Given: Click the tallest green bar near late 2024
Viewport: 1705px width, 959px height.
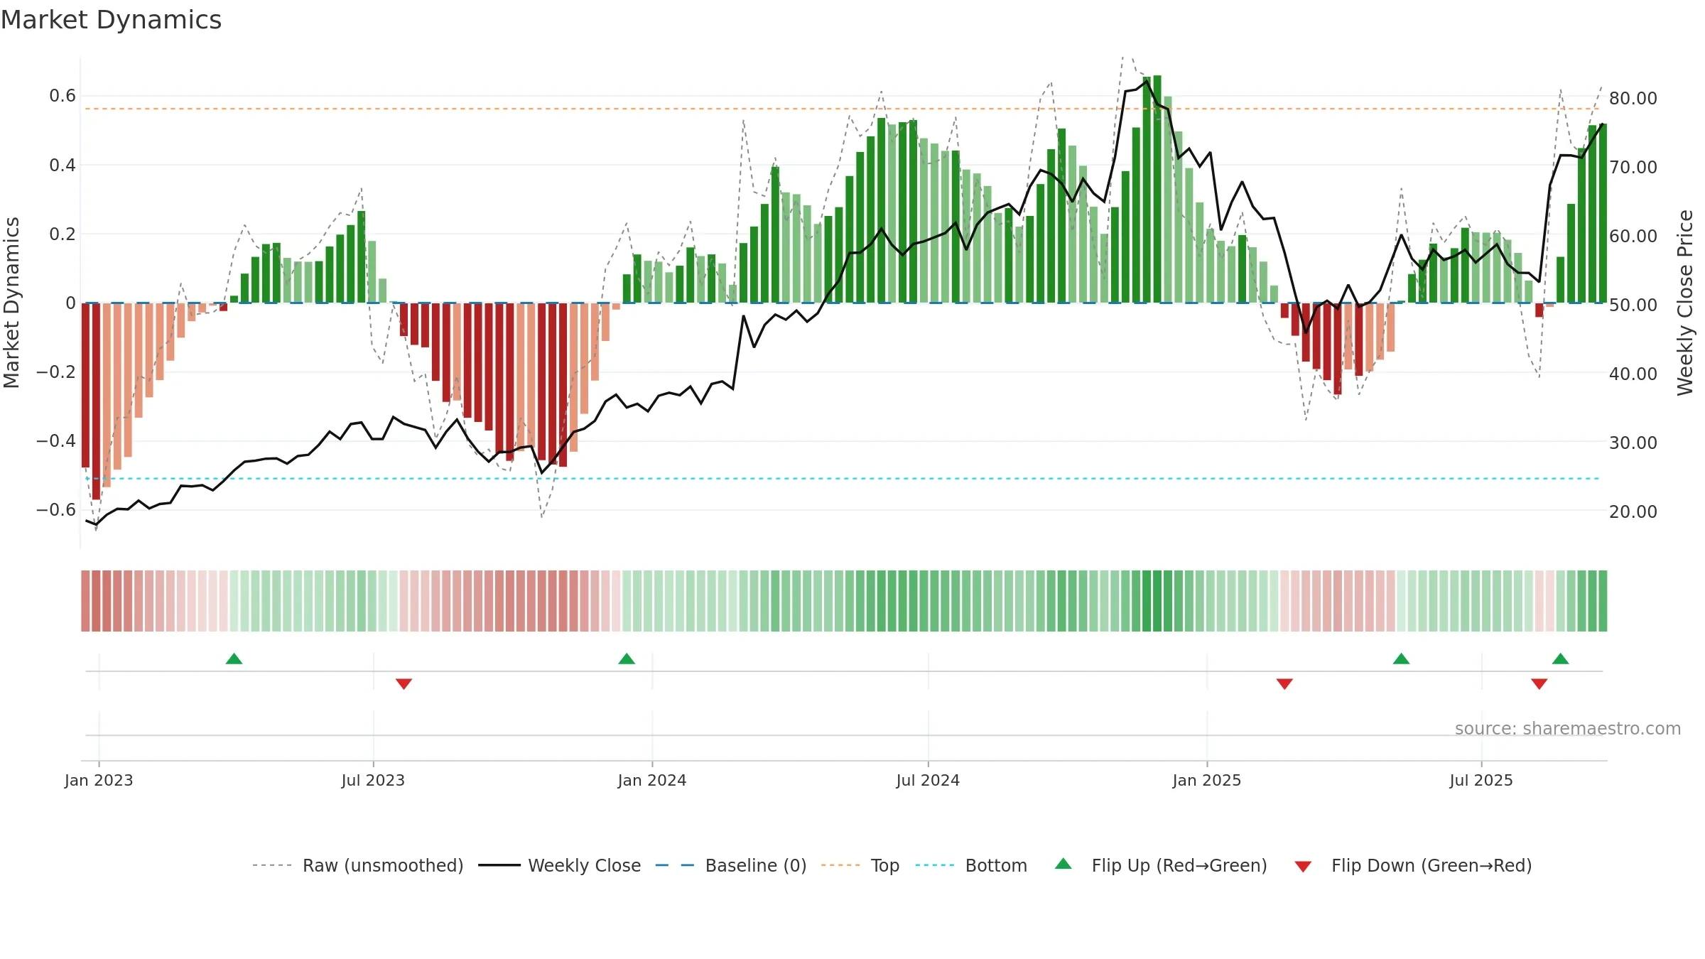Looking at the screenshot, I should pyautogui.click(x=1157, y=189).
